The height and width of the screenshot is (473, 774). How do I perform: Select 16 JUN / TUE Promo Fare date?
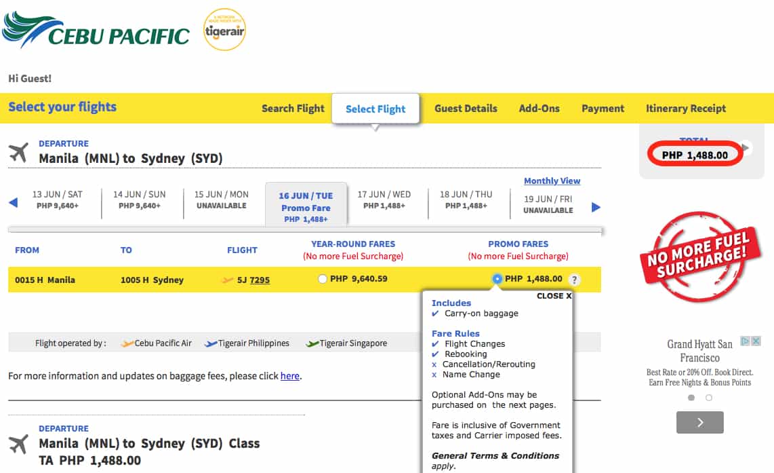pyautogui.click(x=306, y=206)
